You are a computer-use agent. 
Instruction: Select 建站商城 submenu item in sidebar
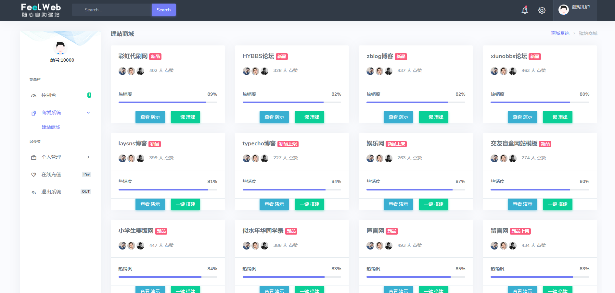point(51,127)
